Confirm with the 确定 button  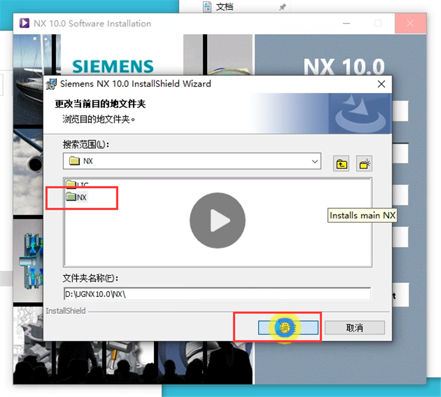pyautogui.click(x=288, y=328)
